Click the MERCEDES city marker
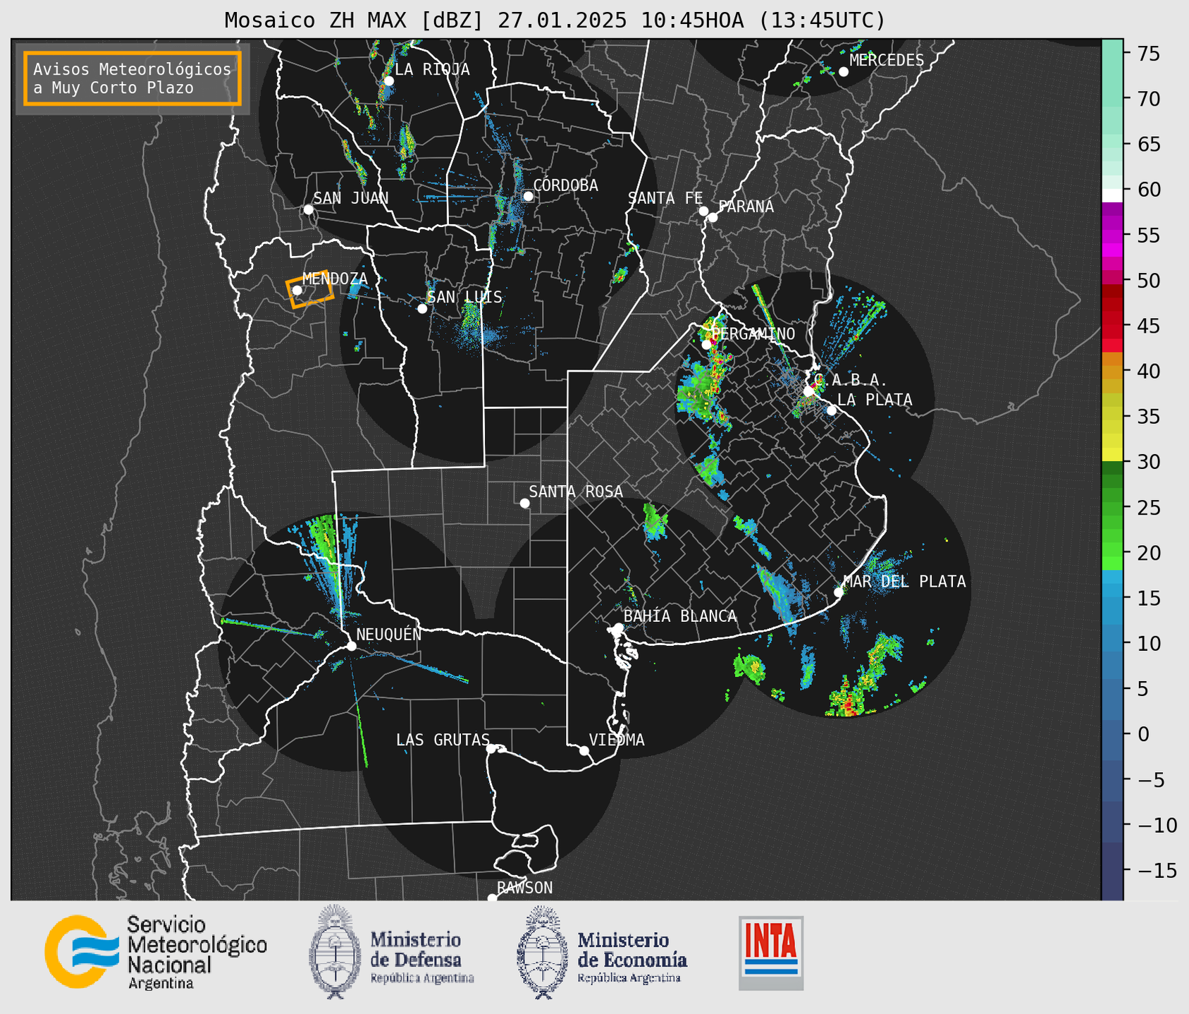Screen dimensions: 1189x1014 844,72
